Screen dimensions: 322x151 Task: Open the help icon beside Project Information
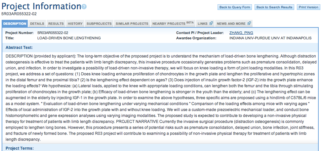pos(84,7)
